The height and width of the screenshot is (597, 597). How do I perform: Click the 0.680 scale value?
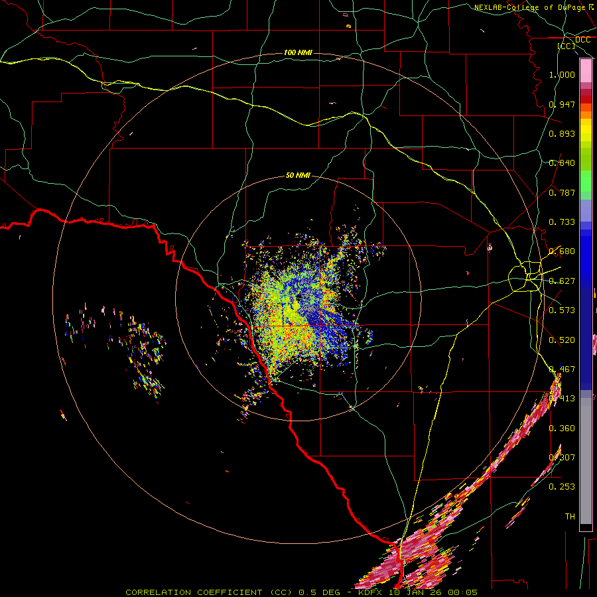(x=562, y=251)
